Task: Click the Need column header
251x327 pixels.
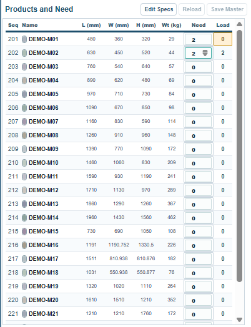Action: click(199, 25)
